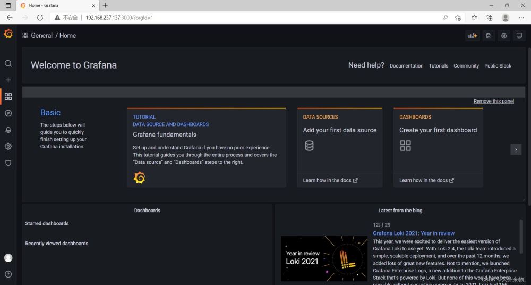
Task: Open the Configuration gear in sidebar
Action: click(8, 146)
